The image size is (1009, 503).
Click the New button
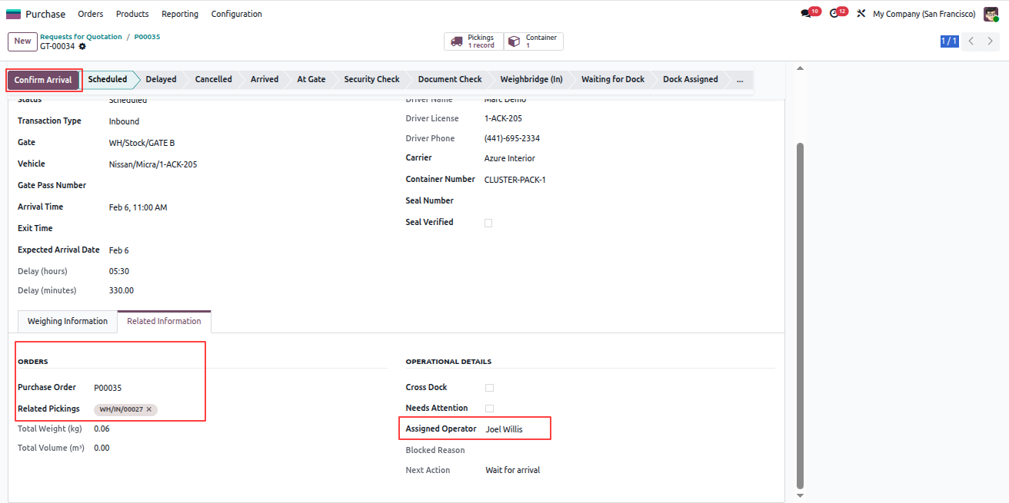tap(22, 41)
